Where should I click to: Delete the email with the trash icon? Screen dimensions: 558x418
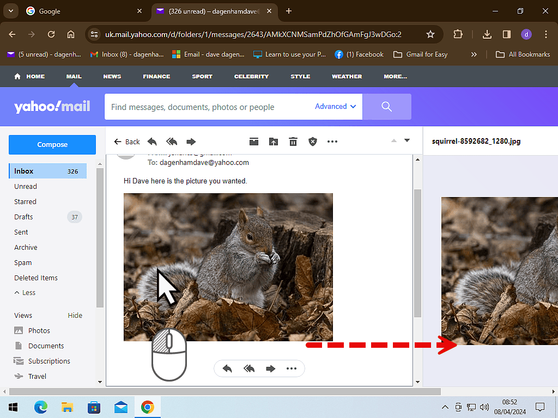tap(293, 142)
